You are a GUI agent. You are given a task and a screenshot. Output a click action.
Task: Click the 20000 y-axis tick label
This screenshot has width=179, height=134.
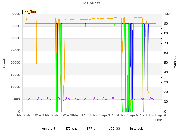[15, 63]
